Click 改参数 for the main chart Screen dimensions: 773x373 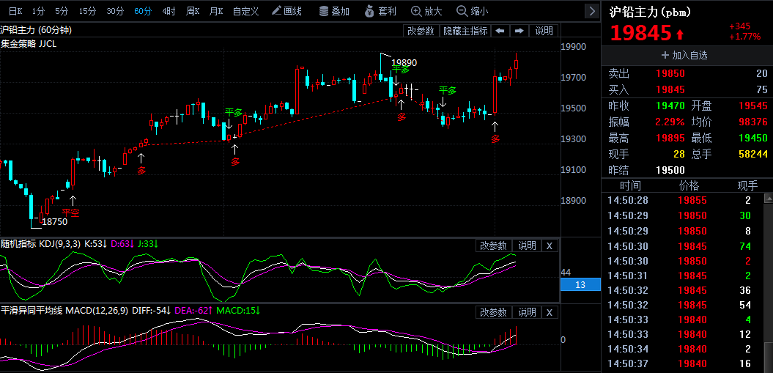(x=421, y=31)
